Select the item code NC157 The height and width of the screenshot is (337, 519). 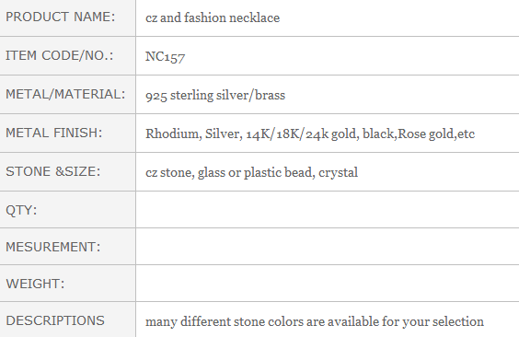point(165,56)
